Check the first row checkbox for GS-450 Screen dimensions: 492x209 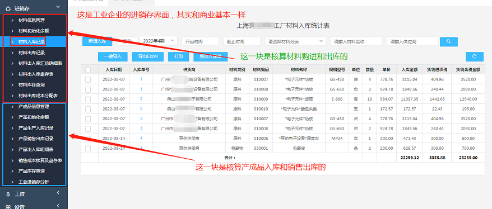88,79
